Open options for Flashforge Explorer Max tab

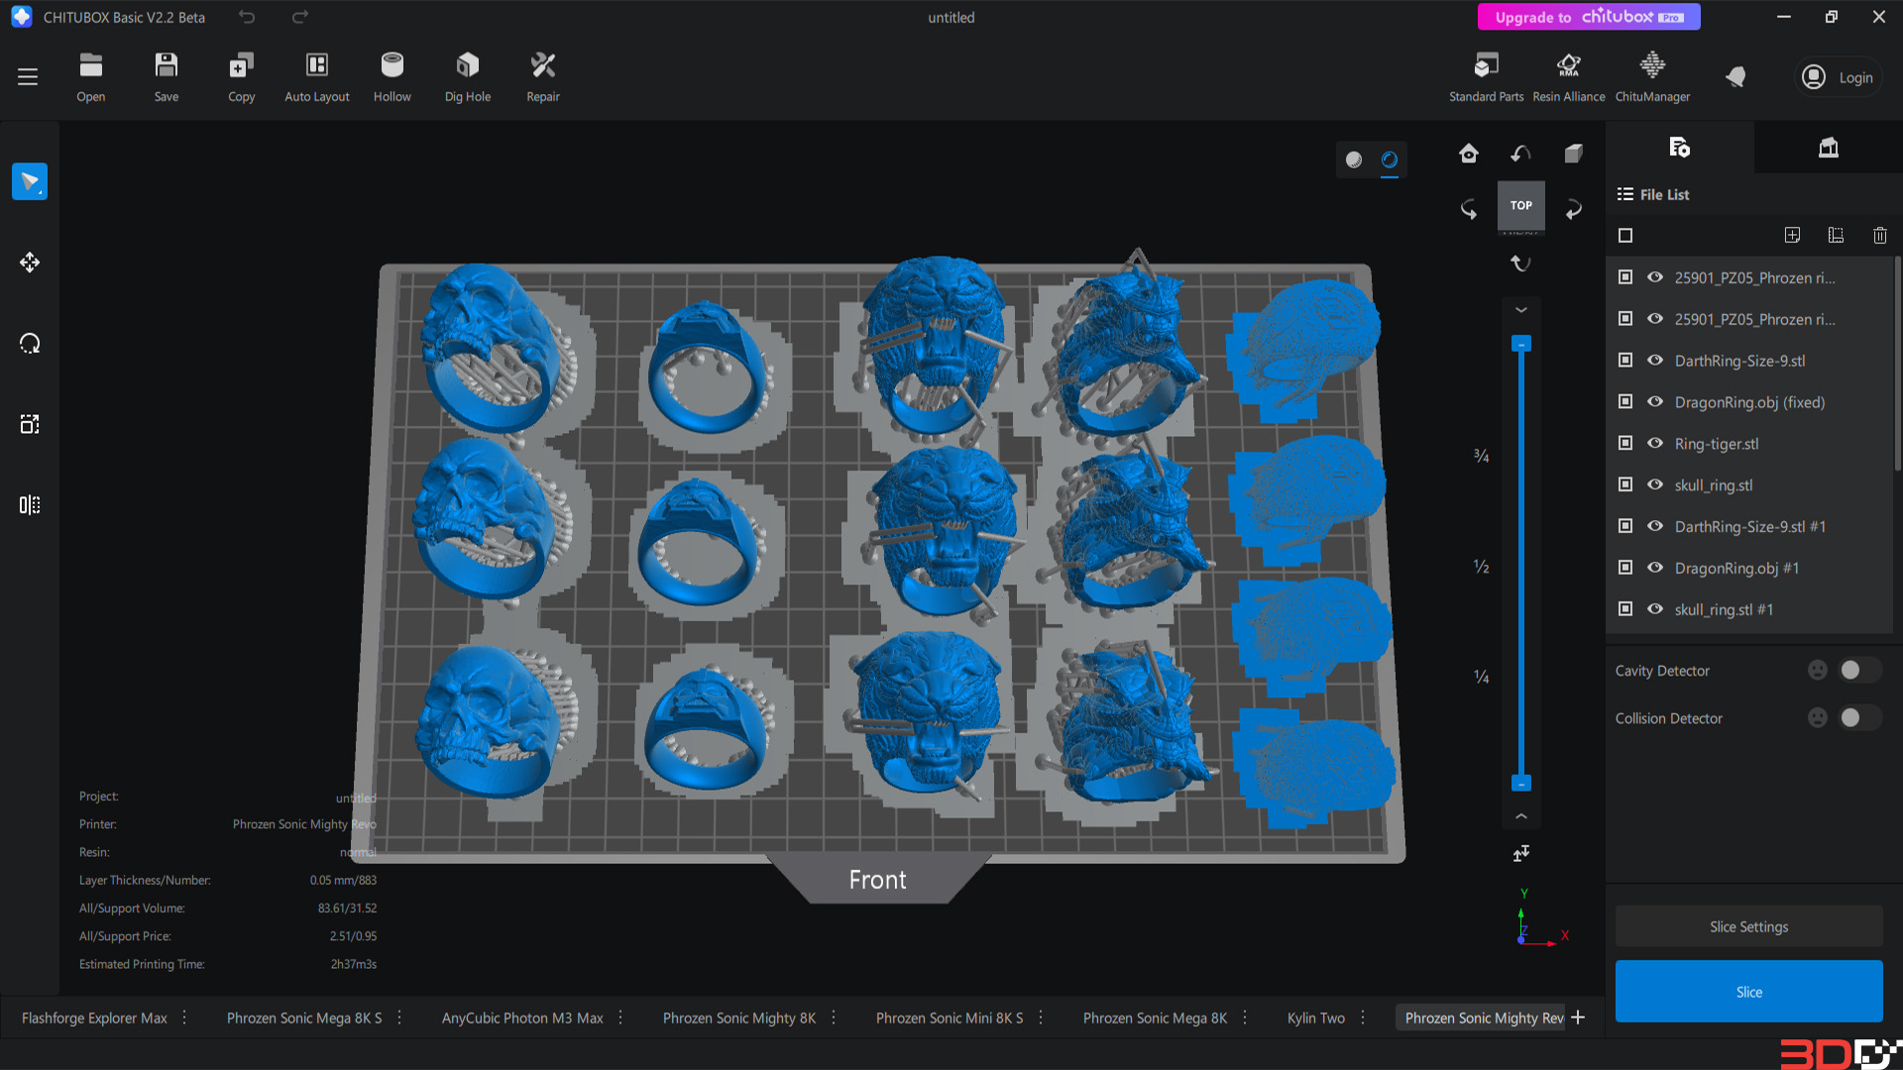coord(184,1017)
